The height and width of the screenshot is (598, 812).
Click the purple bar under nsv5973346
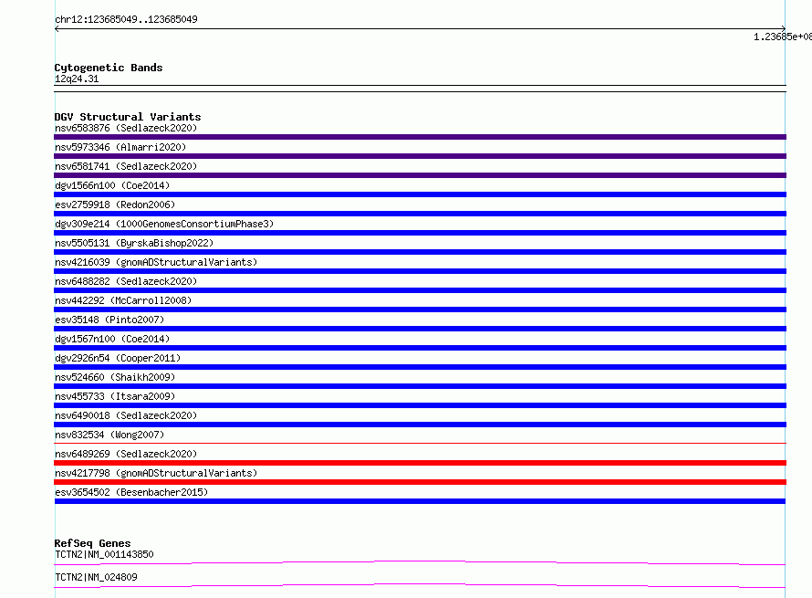click(420, 156)
